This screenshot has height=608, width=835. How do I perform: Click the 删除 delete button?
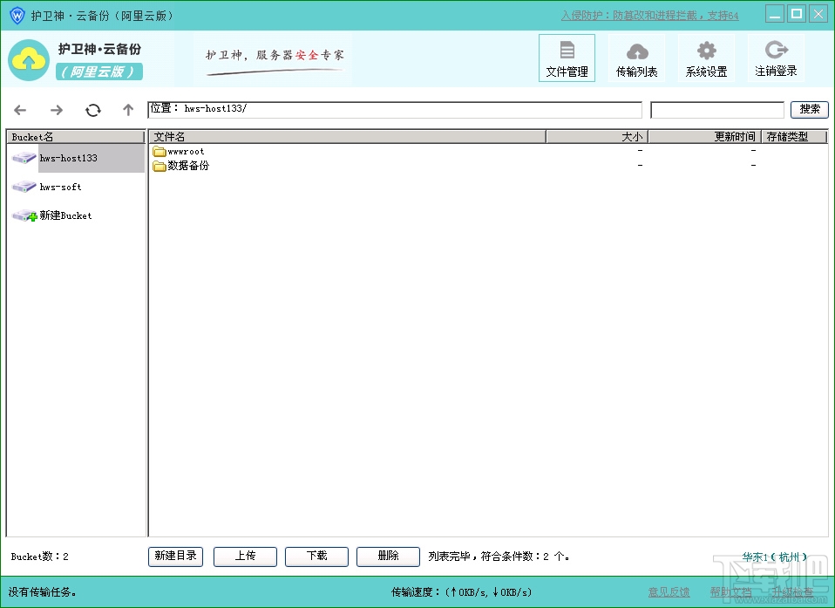pyautogui.click(x=388, y=557)
